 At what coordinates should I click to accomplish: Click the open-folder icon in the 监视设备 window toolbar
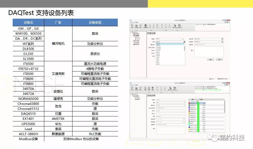tap(136, 88)
